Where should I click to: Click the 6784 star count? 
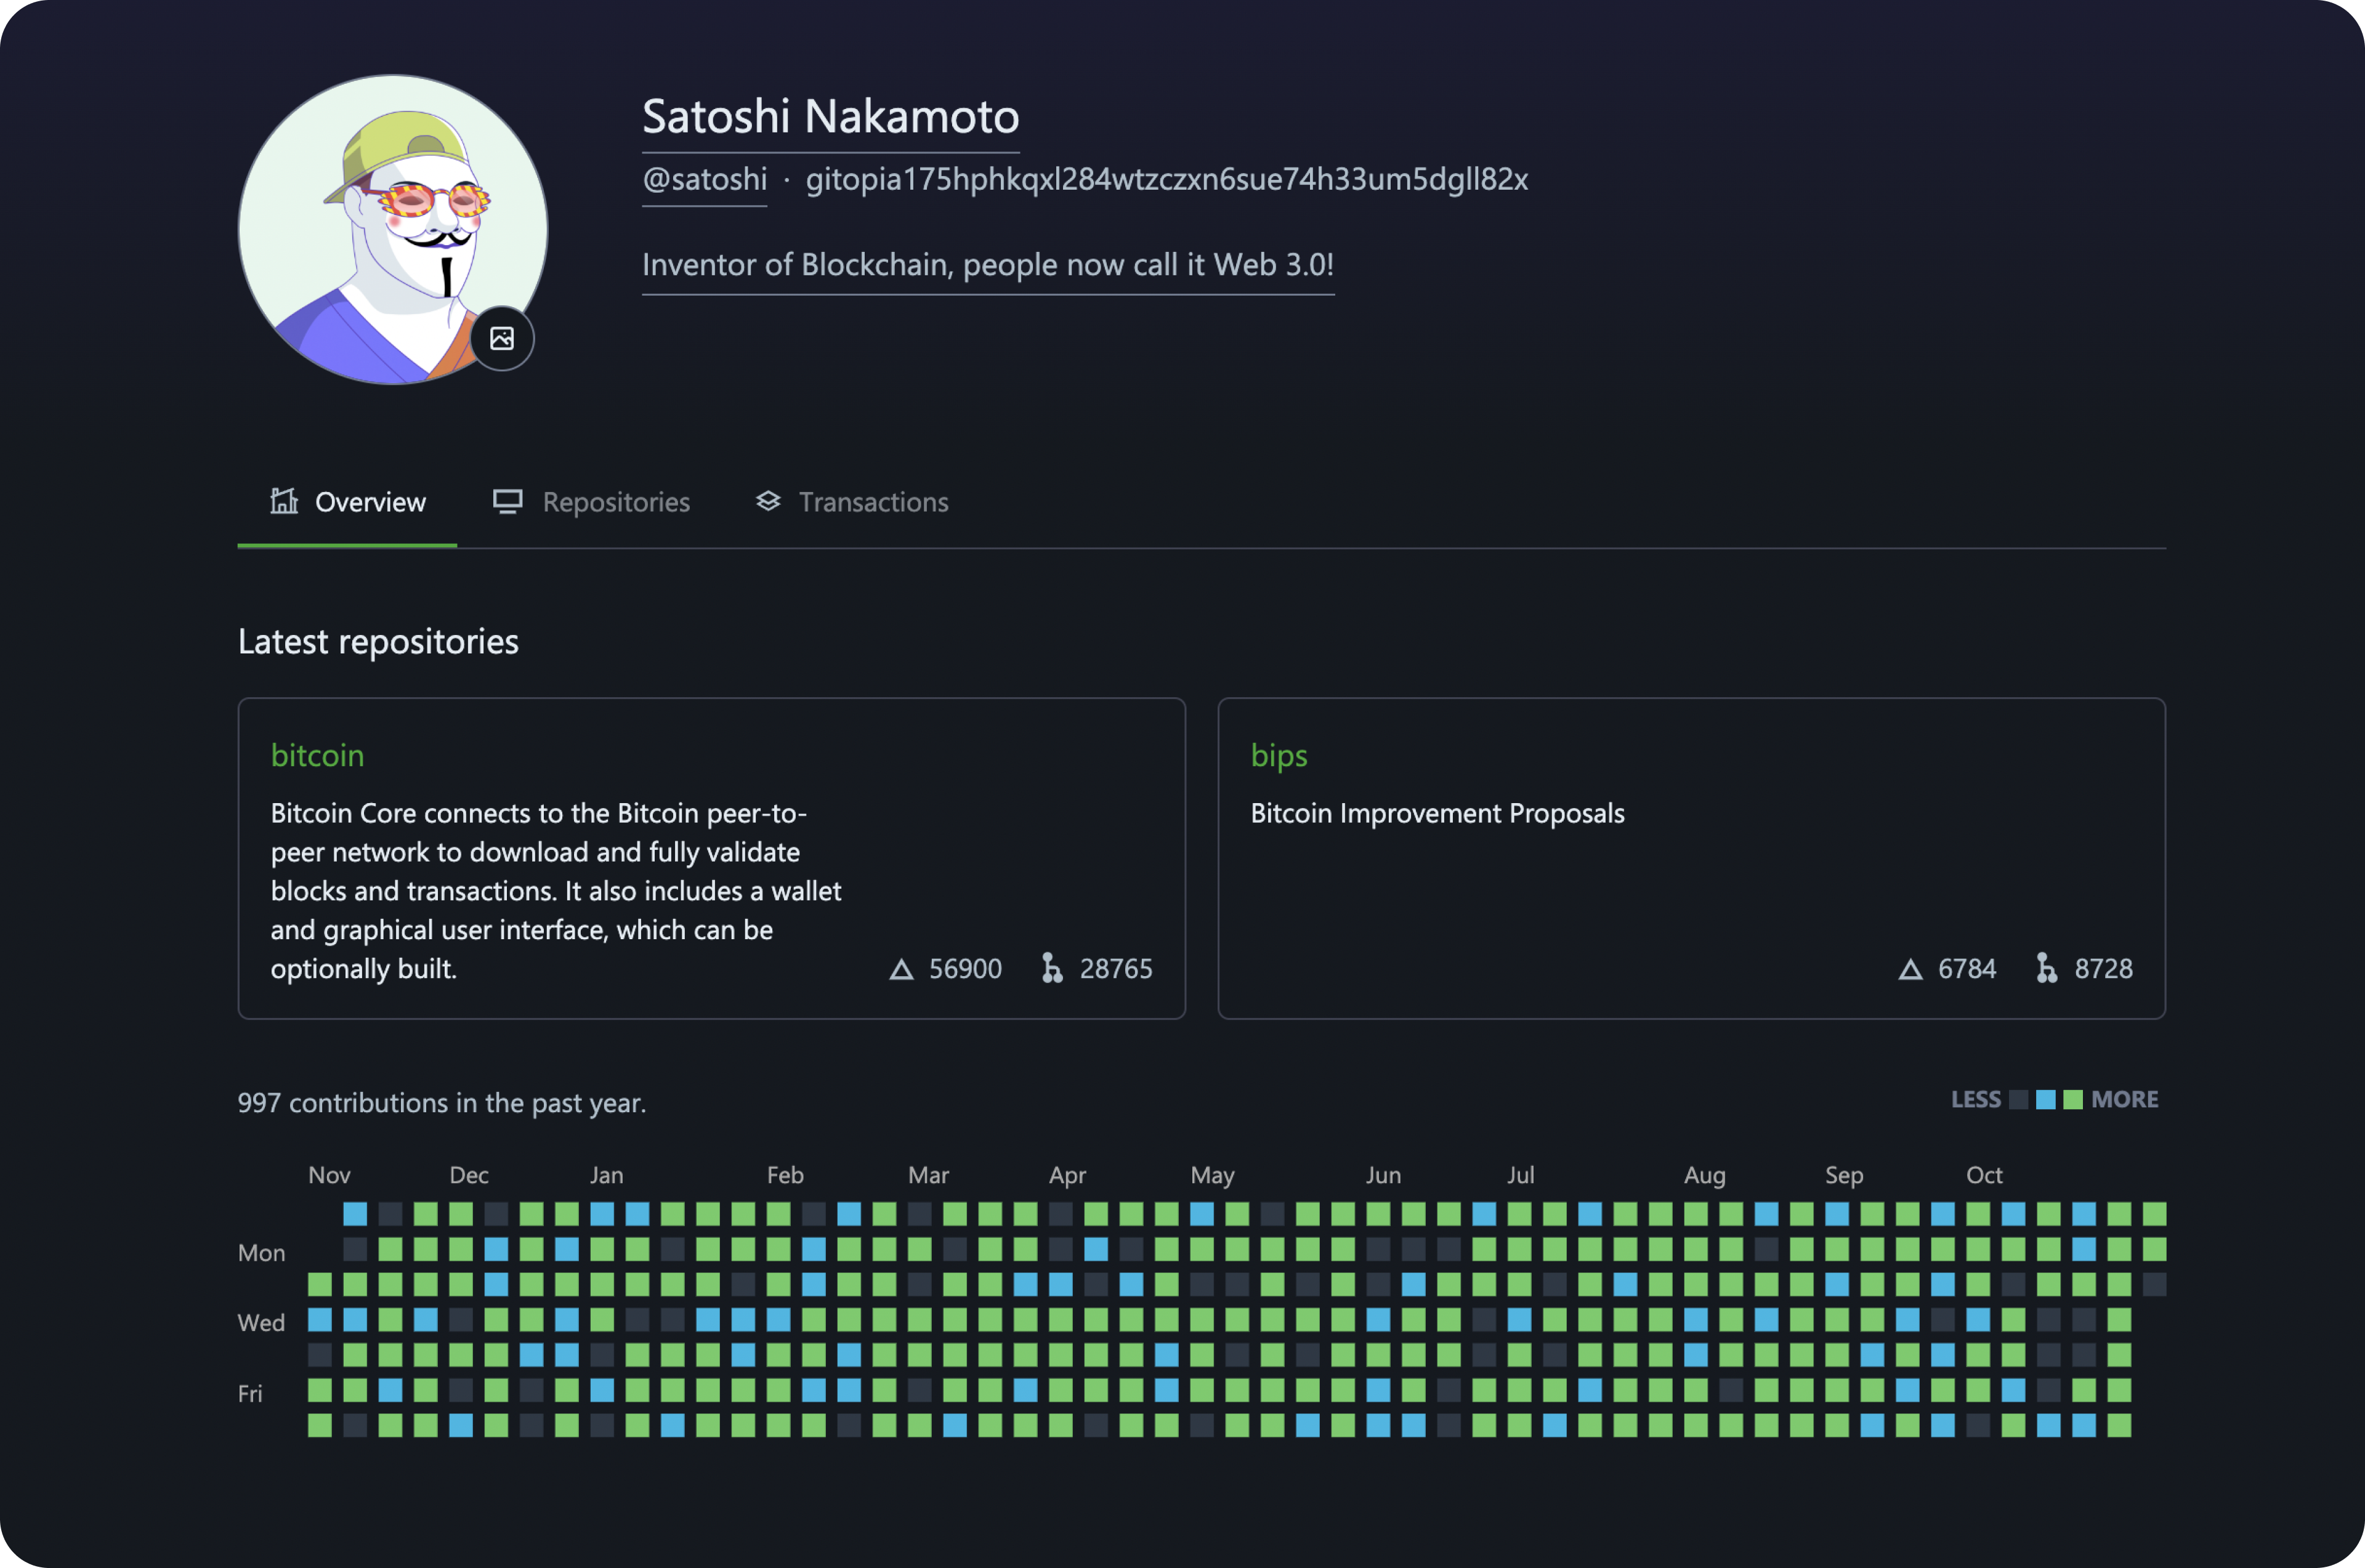[1966, 969]
